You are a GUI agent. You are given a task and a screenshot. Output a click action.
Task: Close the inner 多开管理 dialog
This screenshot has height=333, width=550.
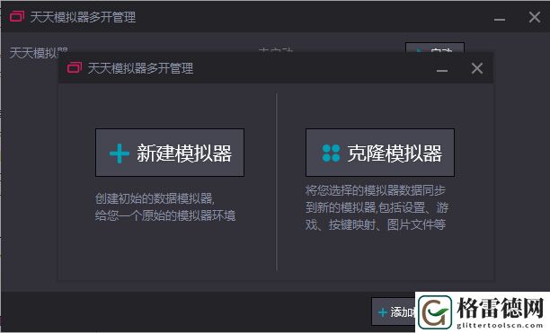pyautogui.click(x=476, y=68)
